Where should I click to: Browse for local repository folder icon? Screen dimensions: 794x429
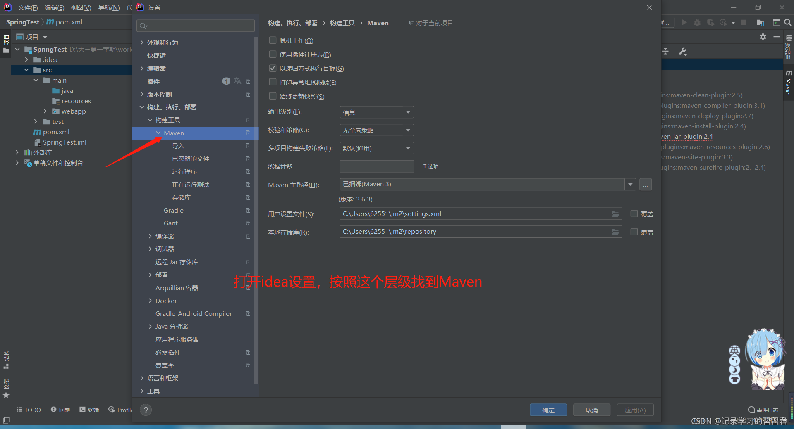[615, 232]
